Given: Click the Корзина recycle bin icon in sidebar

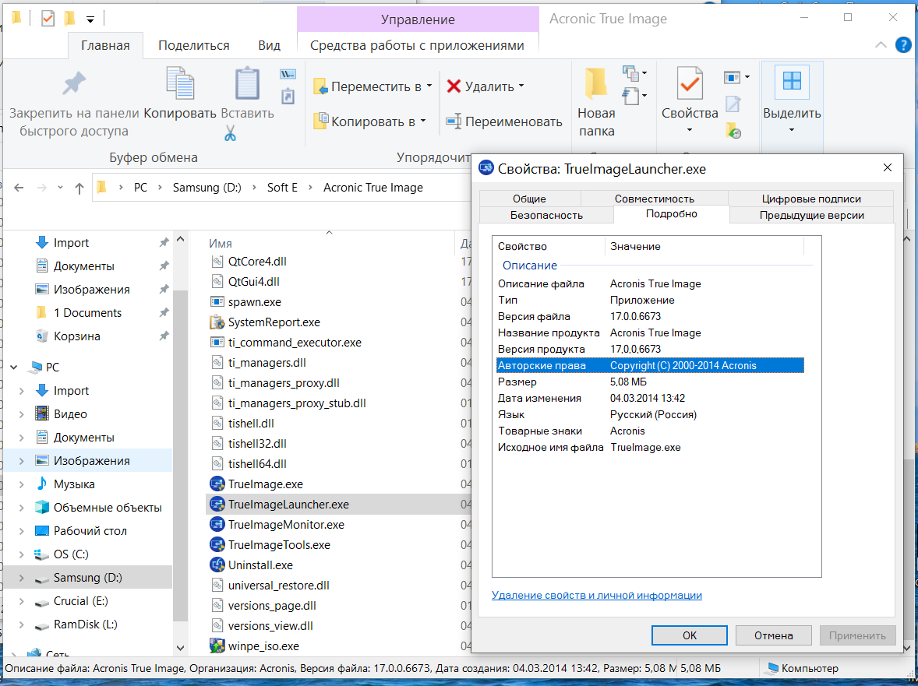Looking at the screenshot, I should point(41,336).
